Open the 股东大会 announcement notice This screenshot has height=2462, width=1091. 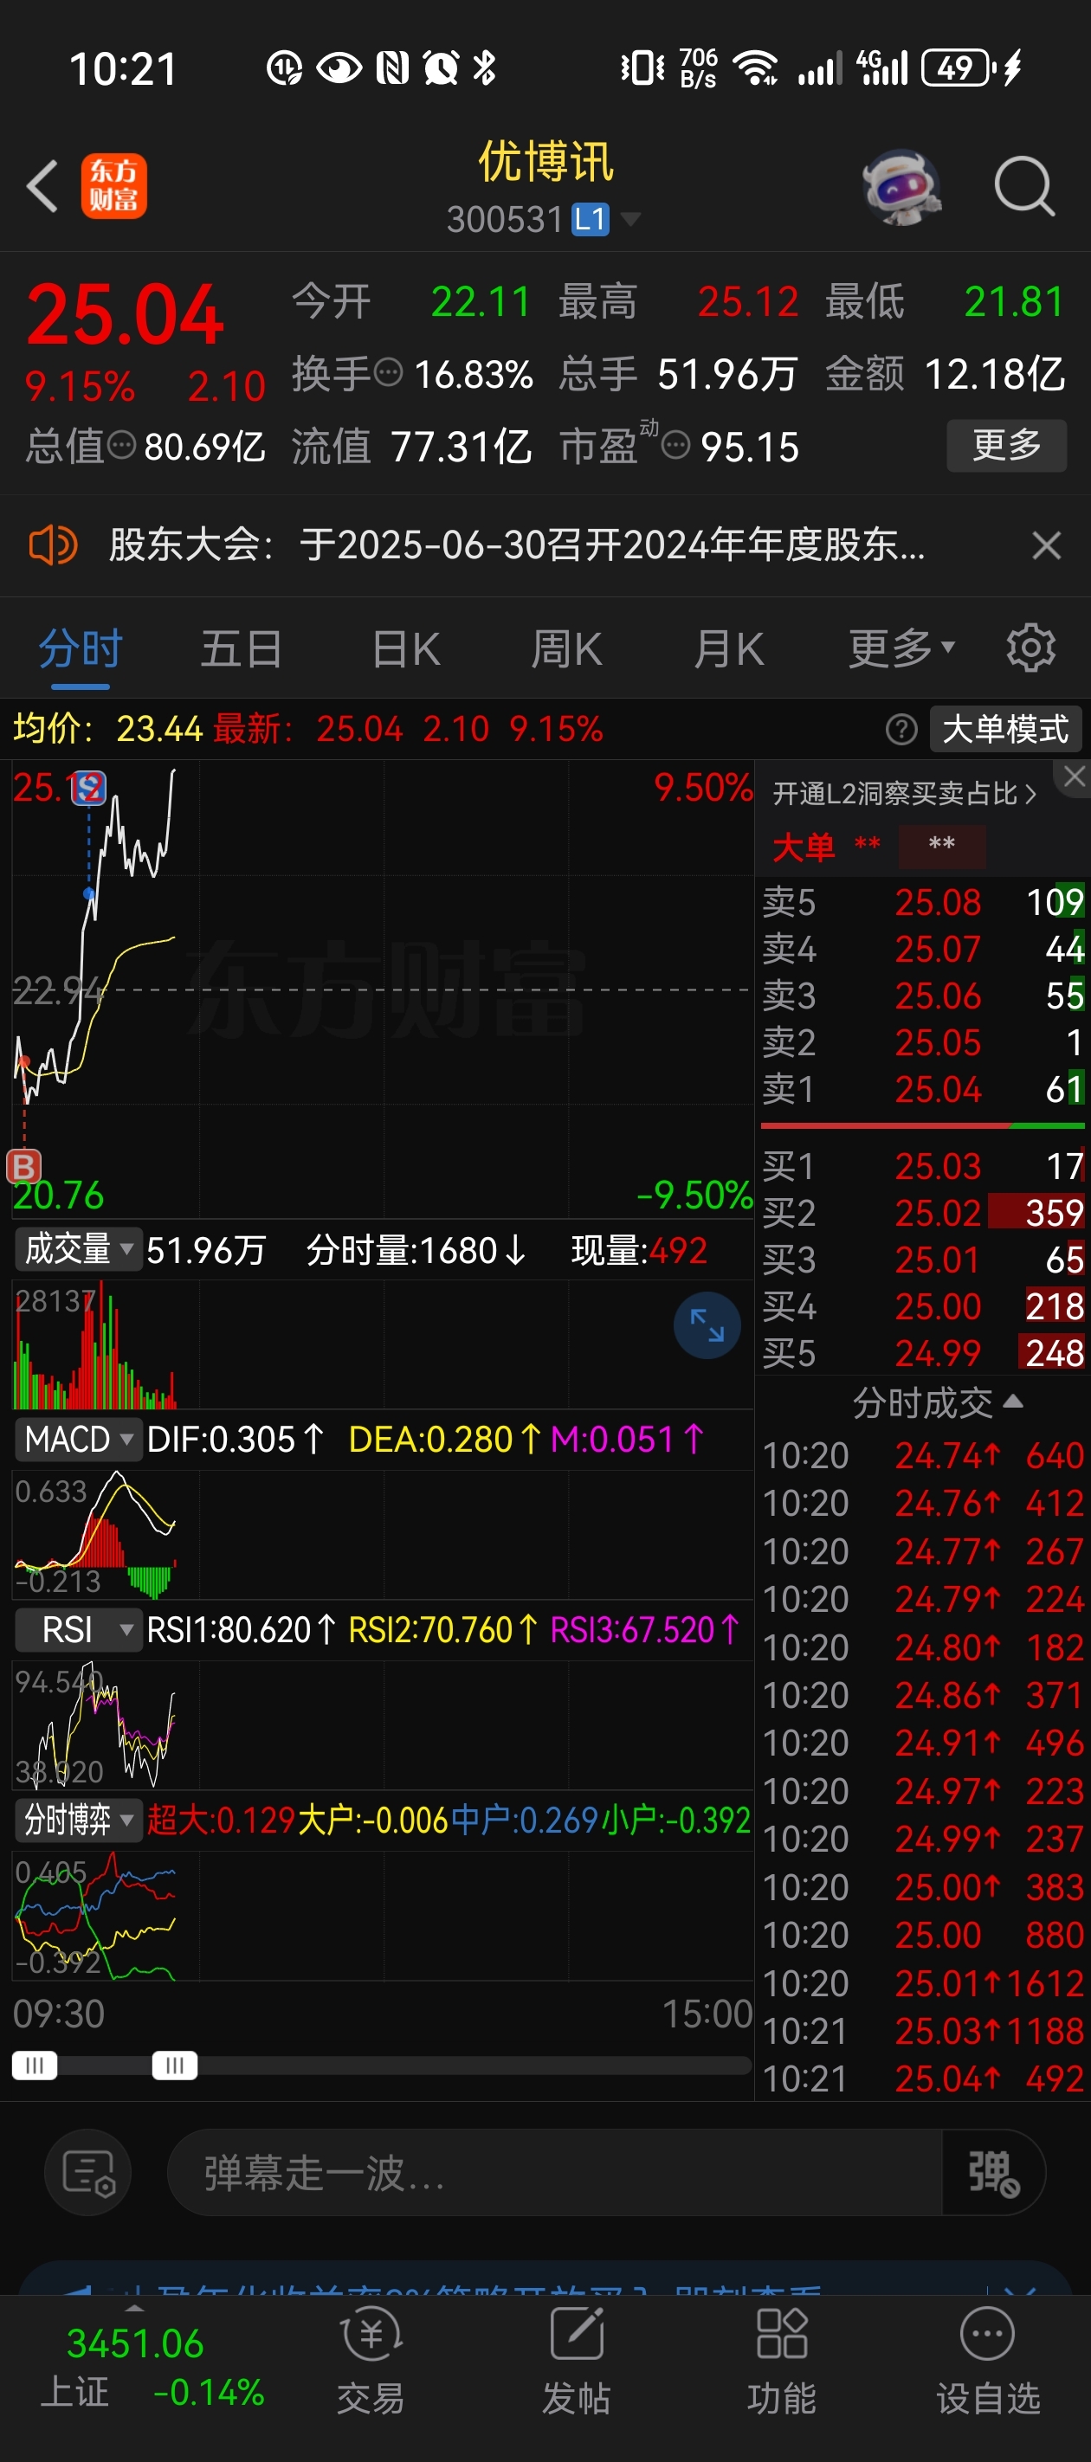click(516, 545)
